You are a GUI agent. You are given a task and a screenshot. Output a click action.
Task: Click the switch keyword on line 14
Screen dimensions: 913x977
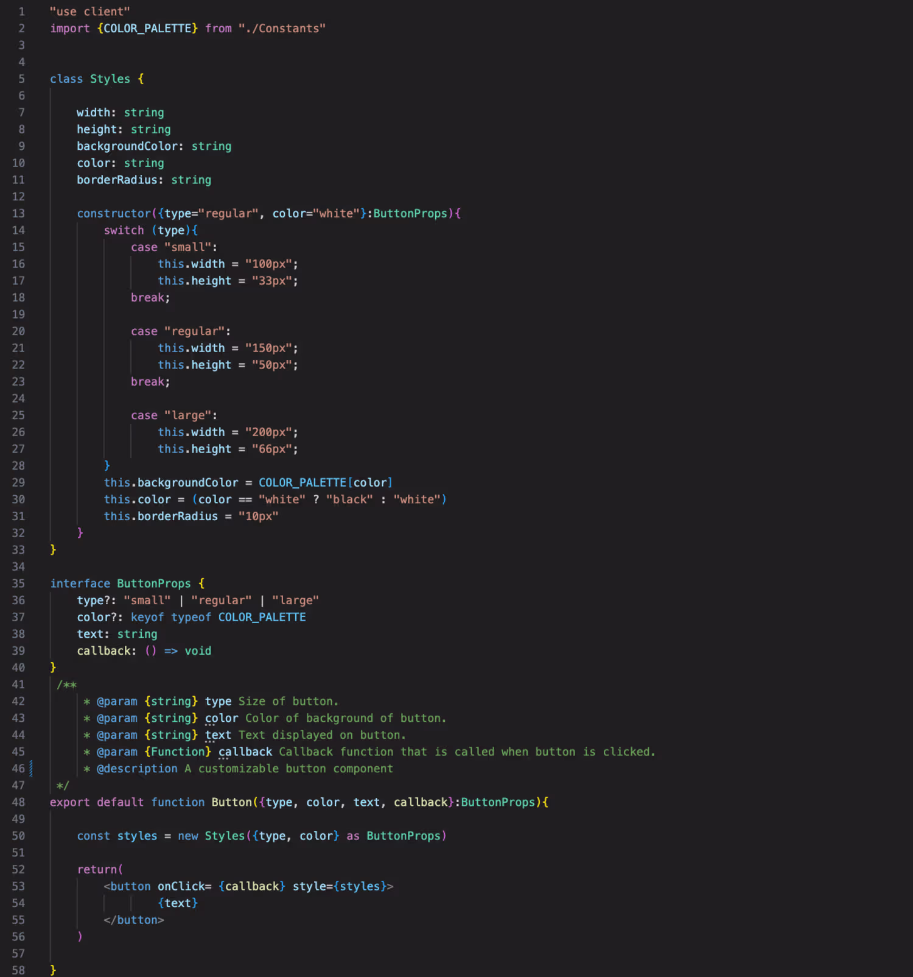click(124, 230)
